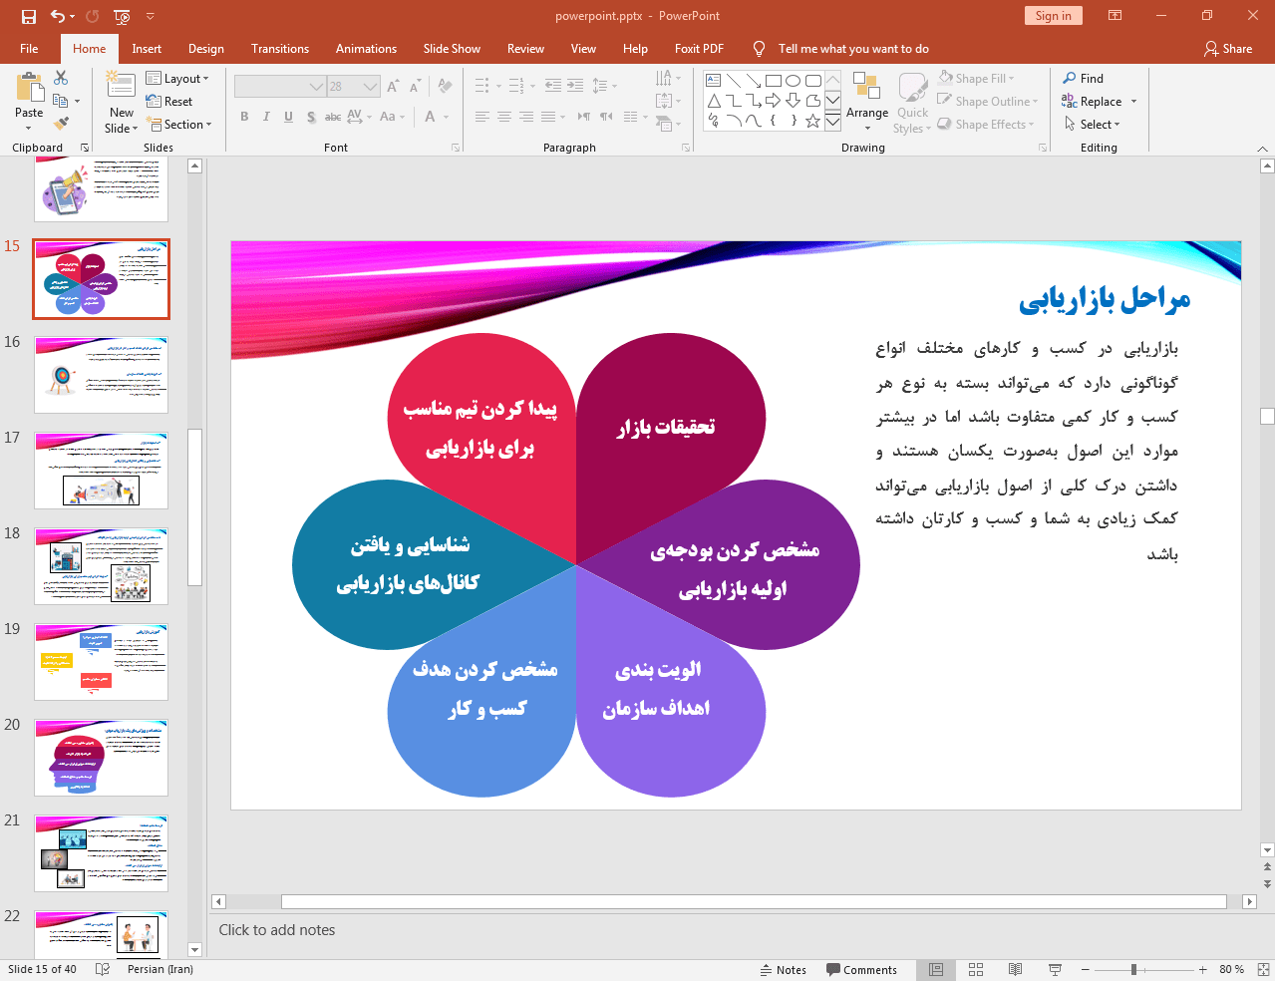Switch to the Animations tab
This screenshot has width=1275, height=981.
tap(366, 48)
